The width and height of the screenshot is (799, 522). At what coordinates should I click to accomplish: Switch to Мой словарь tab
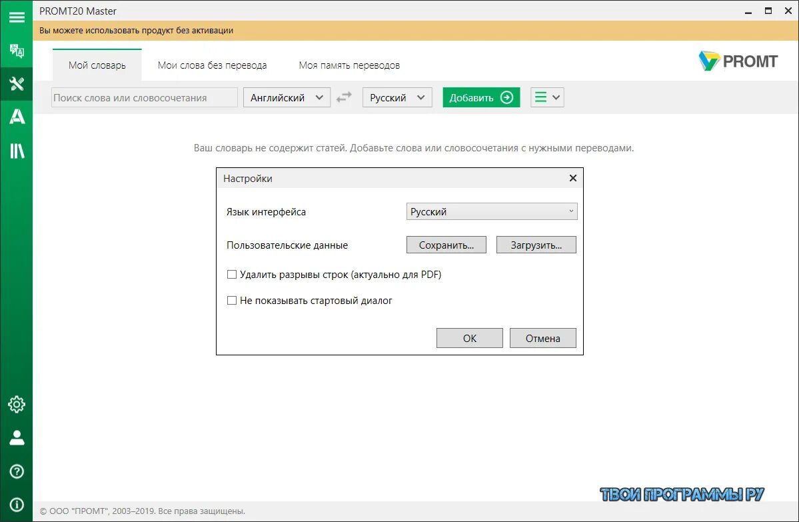pyautogui.click(x=97, y=65)
